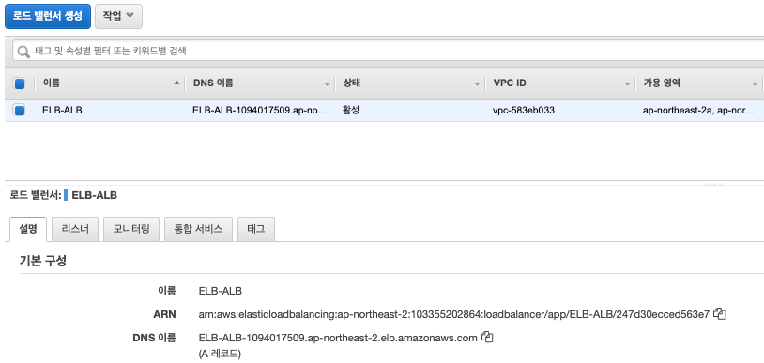Click the VPC ID column dropdown arrow
The height and width of the screenshot is (363, 764).
pos(628,84)
